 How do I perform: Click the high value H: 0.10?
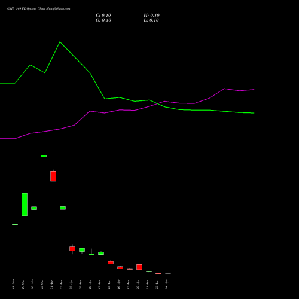[x=151, y=16]
